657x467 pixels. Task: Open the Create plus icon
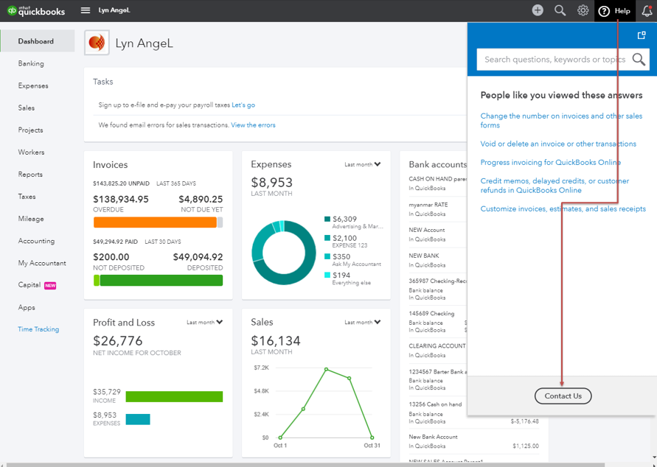[x=538, y=10]
